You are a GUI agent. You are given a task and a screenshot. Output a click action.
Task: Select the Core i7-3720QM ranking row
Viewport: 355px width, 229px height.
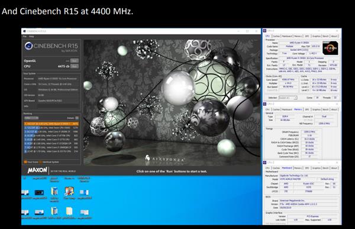[x=51, y=143]
